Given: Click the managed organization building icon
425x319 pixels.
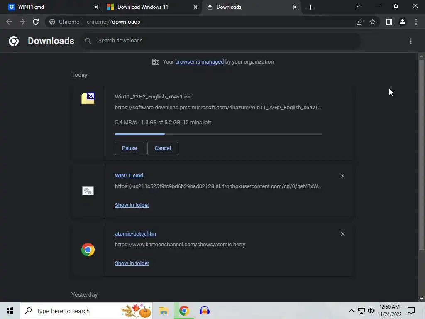Looking at the screenshot, I should tap(155, 62).
